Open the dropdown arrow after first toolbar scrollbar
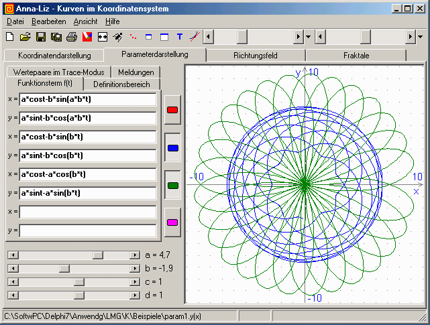 click(x=308, y=36)
